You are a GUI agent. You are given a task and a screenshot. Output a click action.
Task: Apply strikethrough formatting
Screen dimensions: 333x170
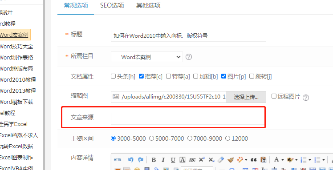pos(192,160)
